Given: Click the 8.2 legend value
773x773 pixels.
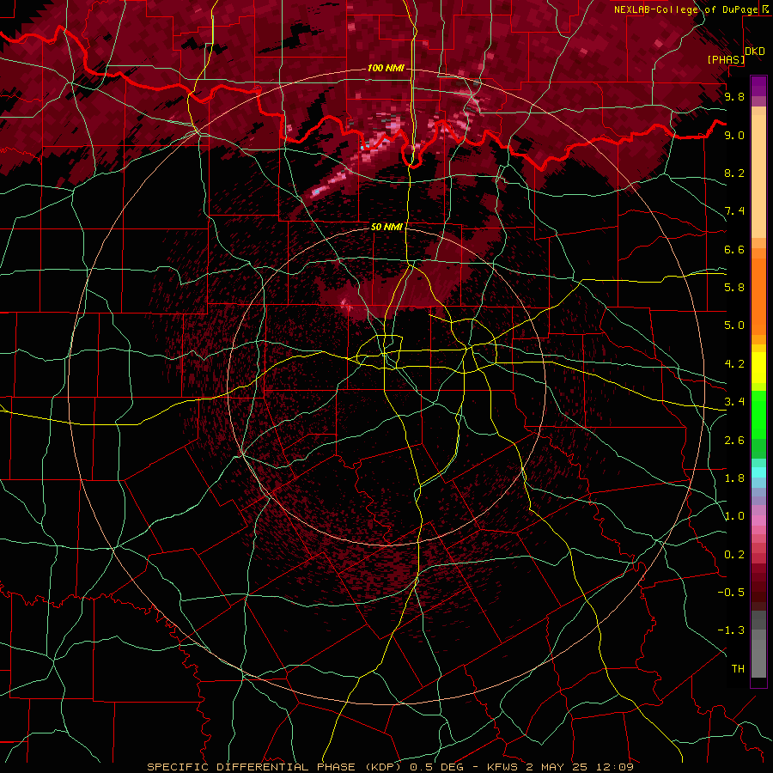Looking at the screenshot, I should point(734,173).
